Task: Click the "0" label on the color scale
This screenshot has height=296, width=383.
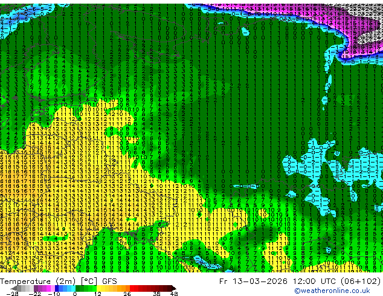Action: pos(75,294)
